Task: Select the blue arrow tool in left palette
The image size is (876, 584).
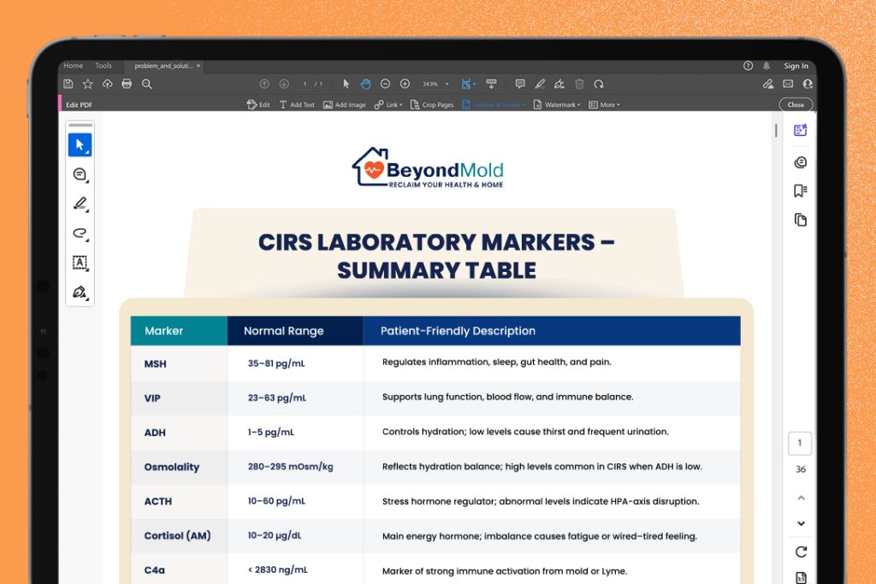Action: pyautogui.click(x=80, y=145)
